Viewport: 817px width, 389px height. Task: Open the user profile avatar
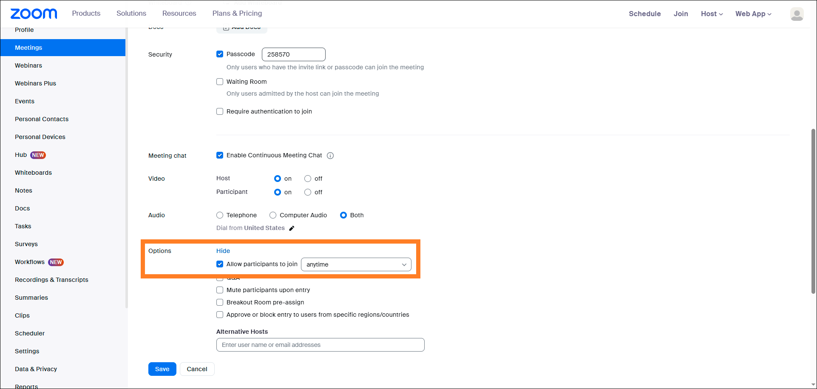(x=797, y=14)
